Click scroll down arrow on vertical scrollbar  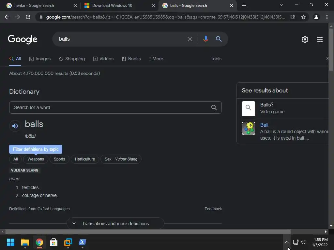point(331,226)
